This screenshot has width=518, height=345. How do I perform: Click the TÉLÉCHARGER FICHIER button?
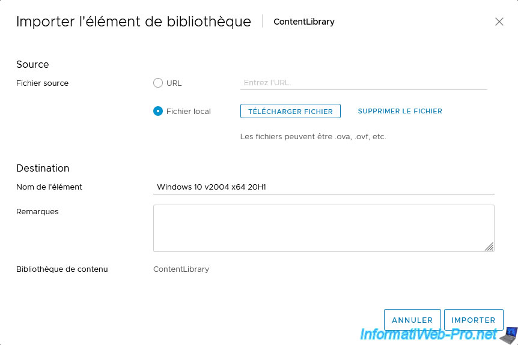[x=290, y=111]
